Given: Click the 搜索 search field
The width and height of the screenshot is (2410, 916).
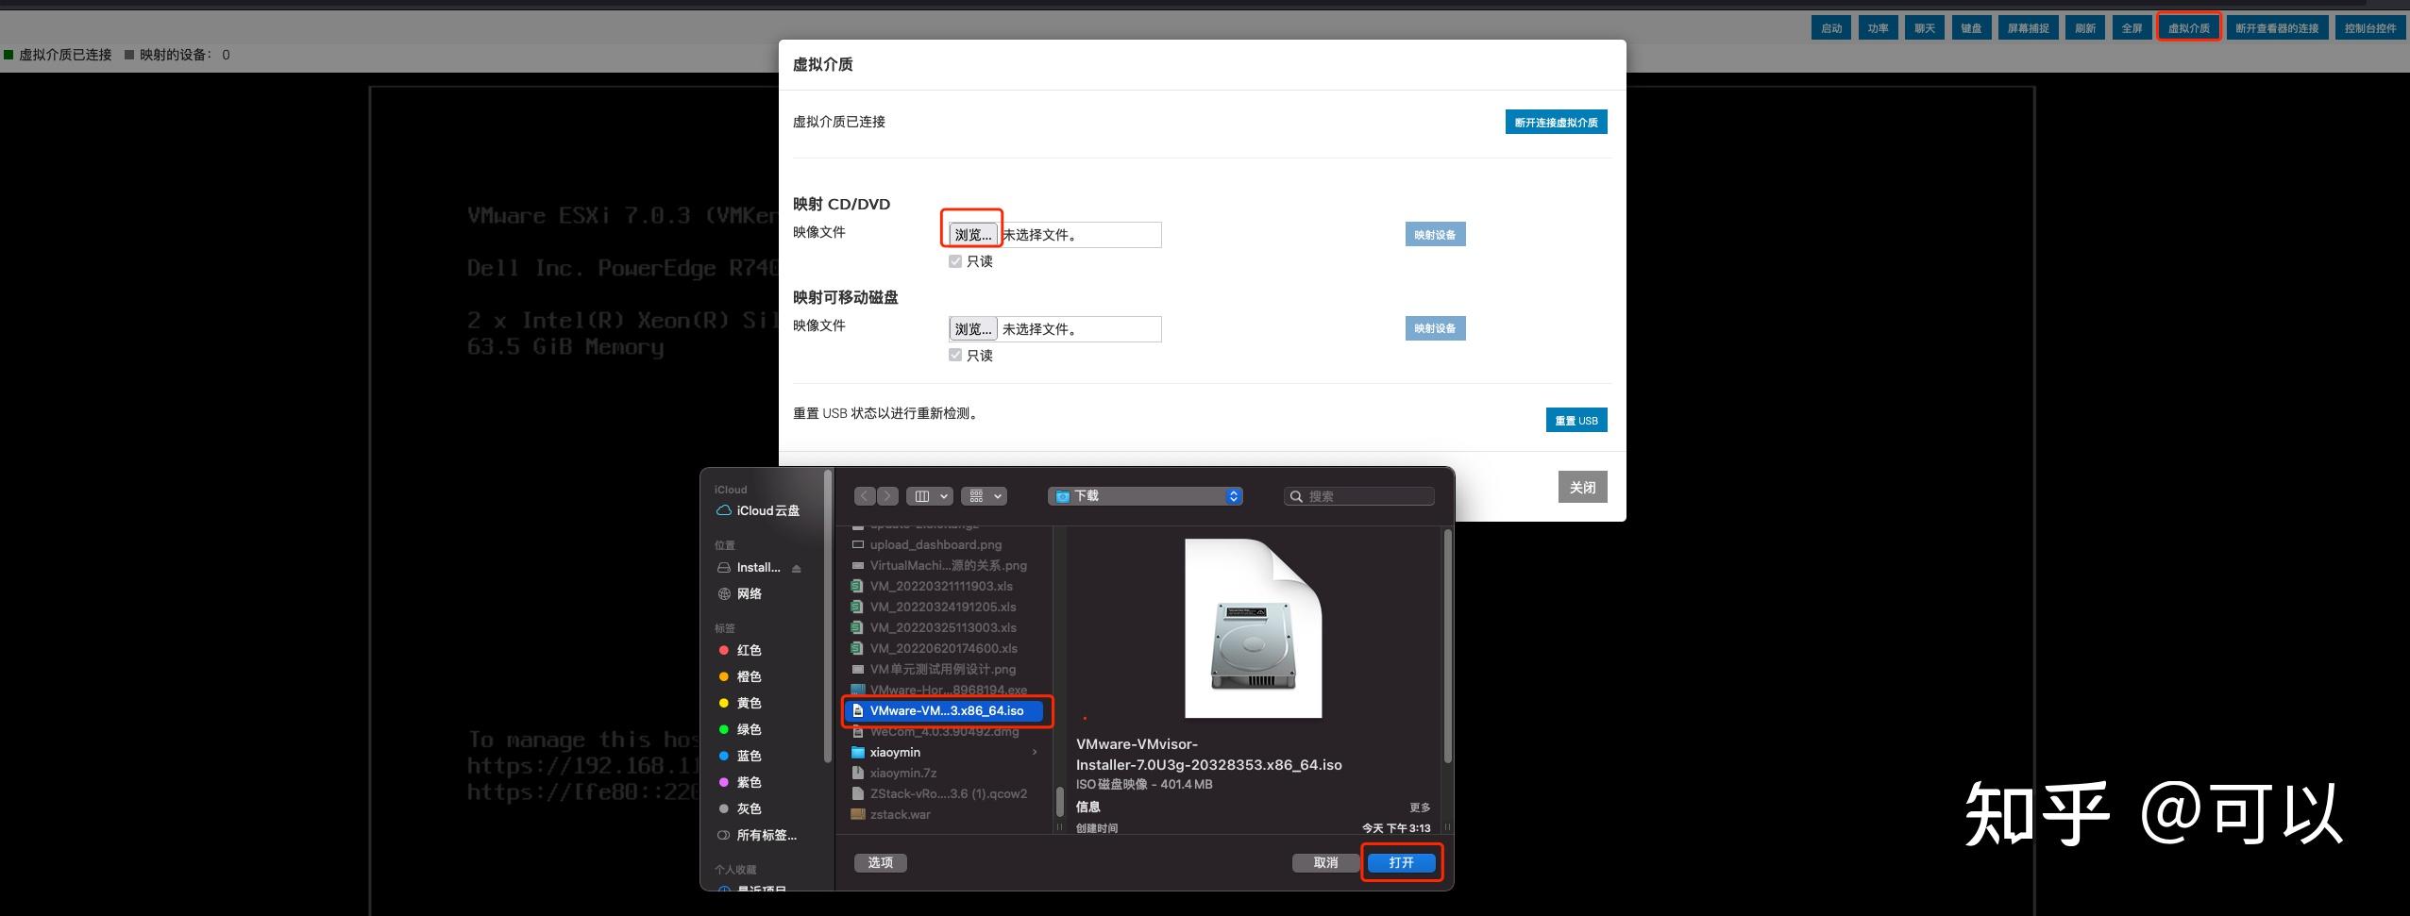Looking at the screenshot, I should coord(1359,496).
